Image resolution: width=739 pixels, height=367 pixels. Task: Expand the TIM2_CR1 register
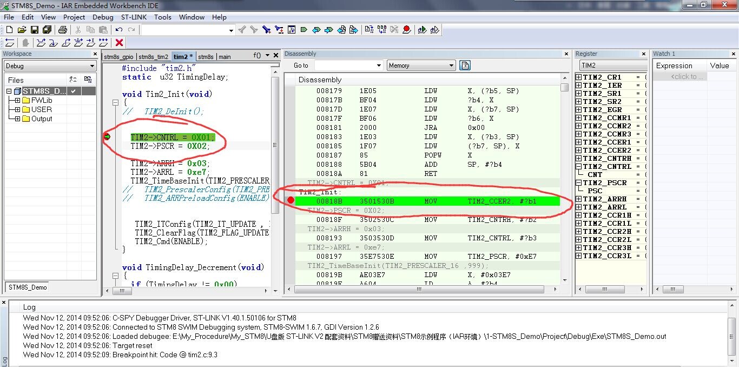tap(578, 77)
